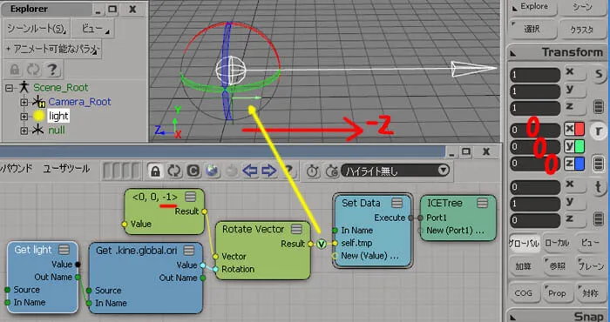Click the 選択 button
Screen dimensions: 610x322
[532, 29]
